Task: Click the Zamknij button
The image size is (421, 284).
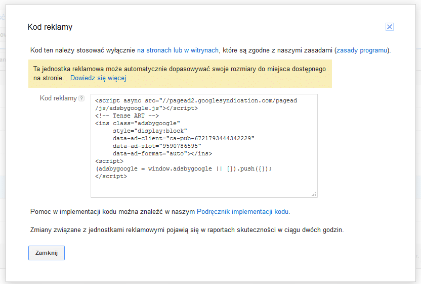Action: point(47,253)
